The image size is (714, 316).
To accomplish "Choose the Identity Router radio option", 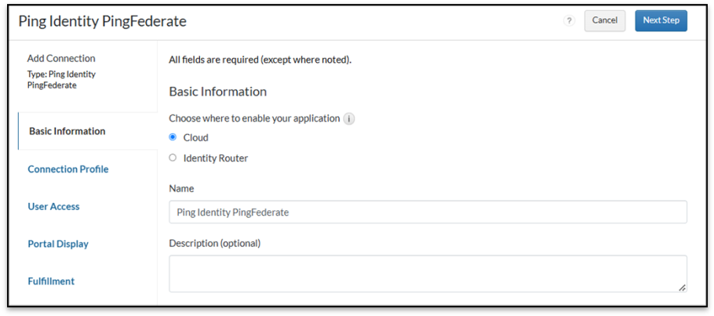I will (173, 158).
